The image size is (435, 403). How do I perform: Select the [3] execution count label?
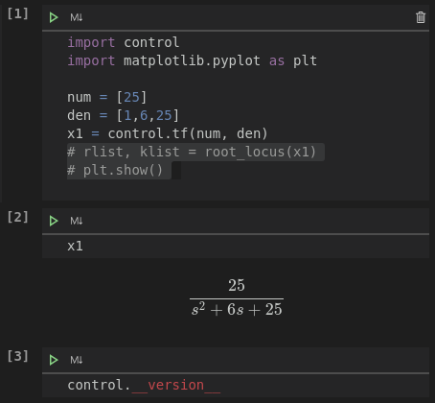18,356
